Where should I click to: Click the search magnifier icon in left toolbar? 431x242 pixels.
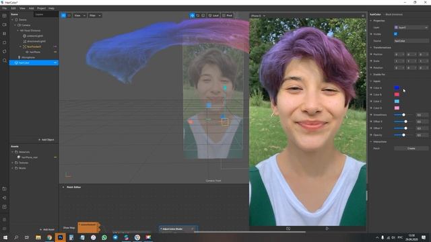coord(5,61)
